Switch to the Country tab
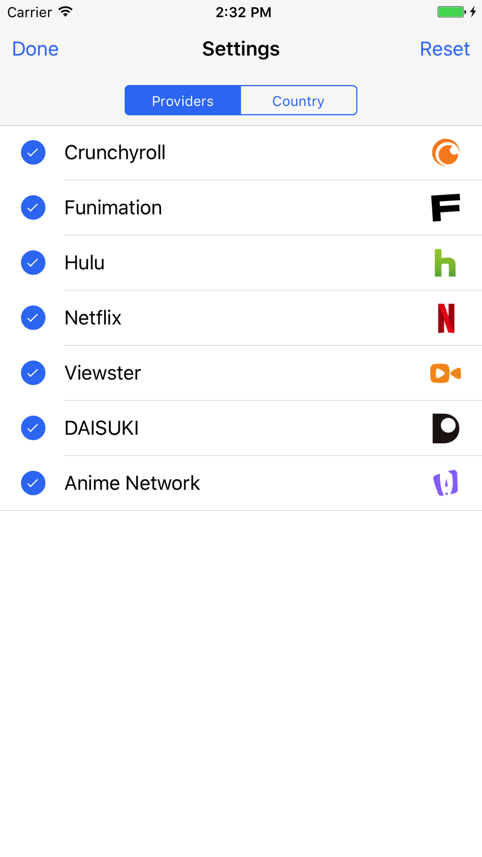482x857 pixels. [x=299, y=101]
